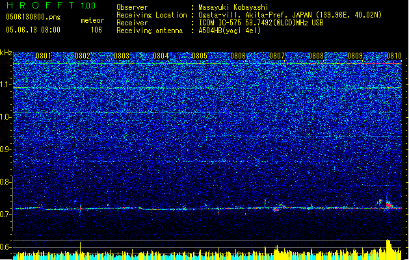Click antenna value A504HB(yagi 4el)
This screenshot has width=409, height=260.
click(230, 31)
